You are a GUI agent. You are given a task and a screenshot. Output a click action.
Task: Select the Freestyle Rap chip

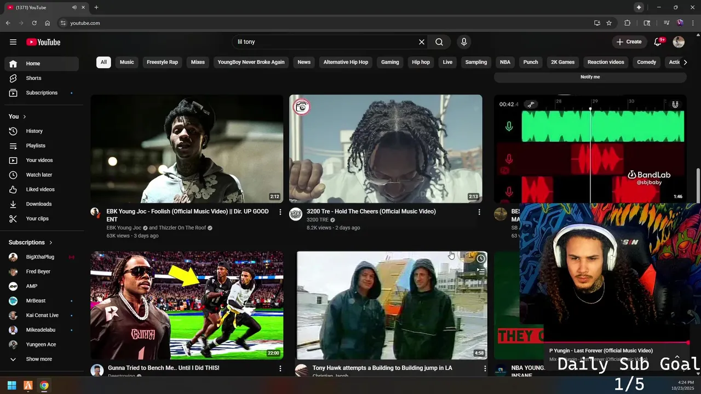[162, 62]
